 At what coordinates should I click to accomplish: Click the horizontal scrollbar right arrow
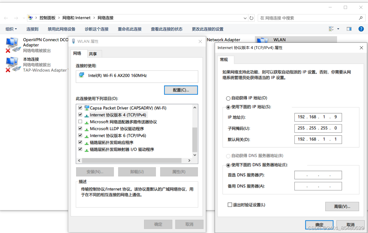pos(189,160)
